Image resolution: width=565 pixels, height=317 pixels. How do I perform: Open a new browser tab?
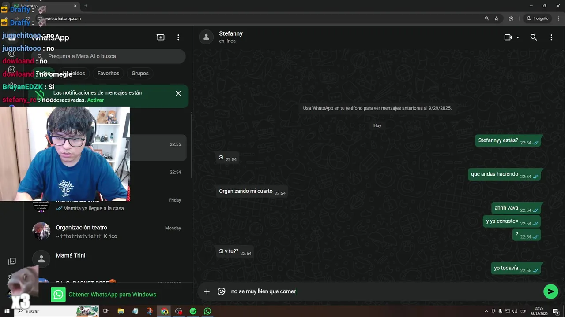86,6
